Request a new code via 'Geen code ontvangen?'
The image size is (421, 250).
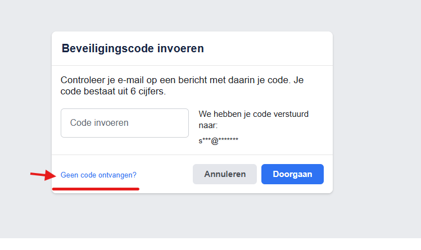click(98, 175)
